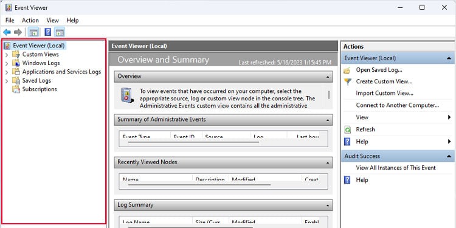Collapse the Recently Viewed Nodes section
The height and width of the screenshot is (228, 456).
(x=328, y=163)
